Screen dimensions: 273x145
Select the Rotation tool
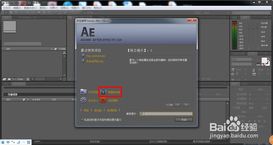[23, 13]
